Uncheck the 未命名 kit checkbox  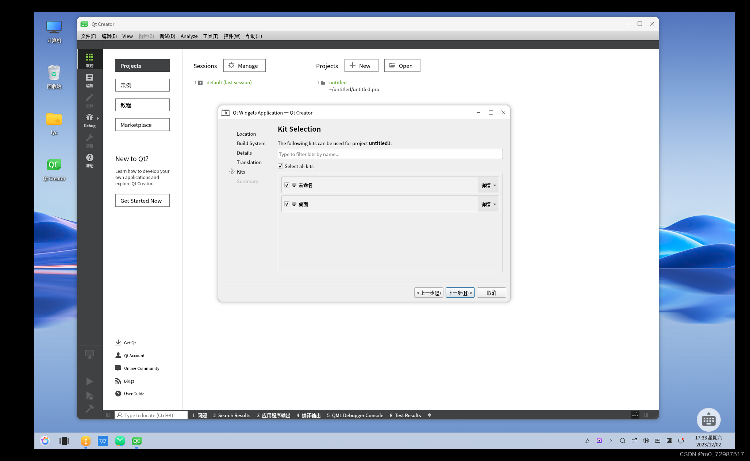(287, 185)
